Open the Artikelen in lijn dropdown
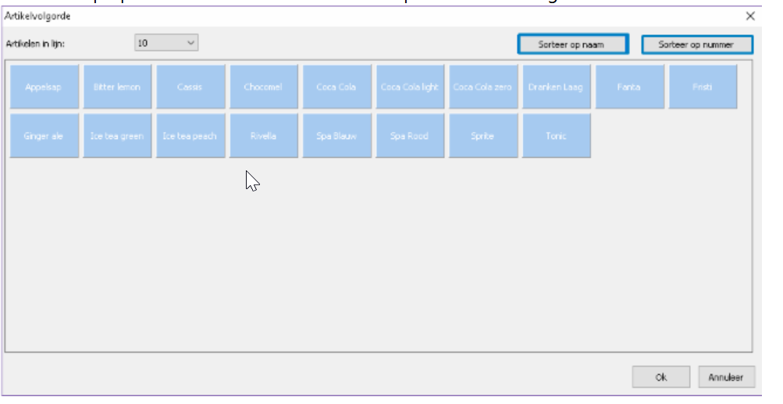This screenshot has height=404, width=783. [166, 43]
